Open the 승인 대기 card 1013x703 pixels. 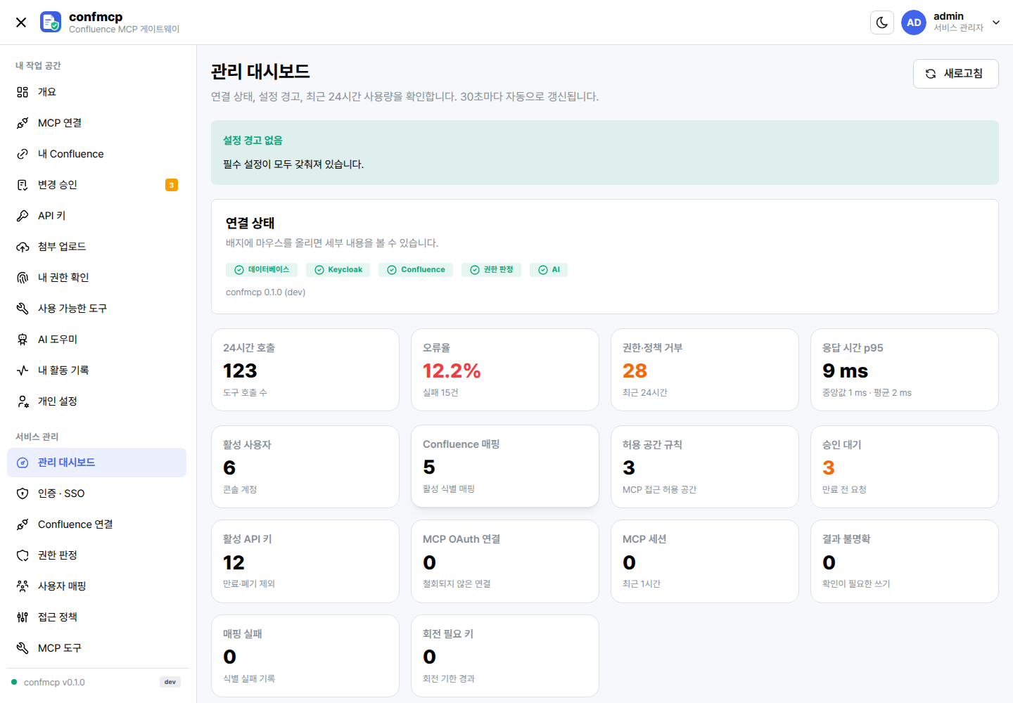905,467
